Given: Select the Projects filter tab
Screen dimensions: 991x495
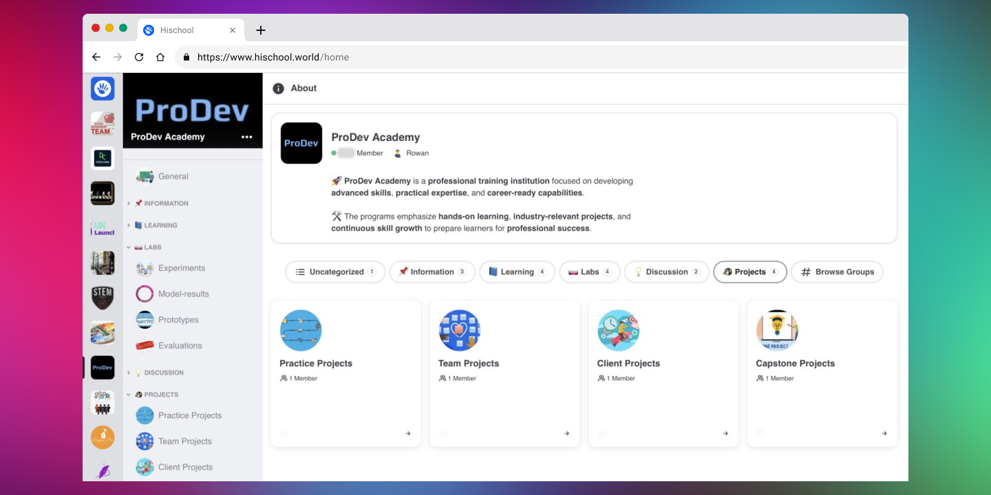Looking at the screenshot, I should tap(750, 272).
